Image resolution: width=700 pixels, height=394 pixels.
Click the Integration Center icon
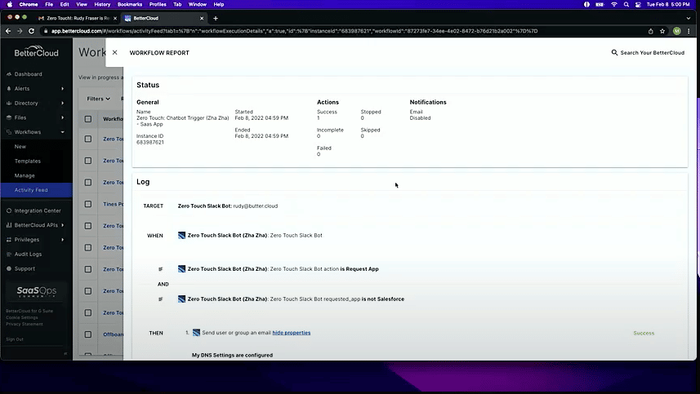pos(9,210)
